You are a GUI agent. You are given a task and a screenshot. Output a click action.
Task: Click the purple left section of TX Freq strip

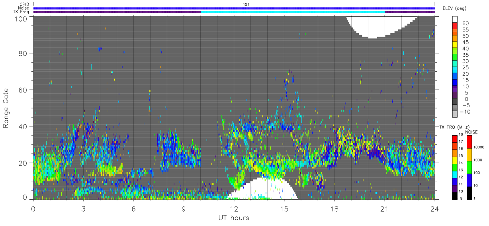point(117,12)
